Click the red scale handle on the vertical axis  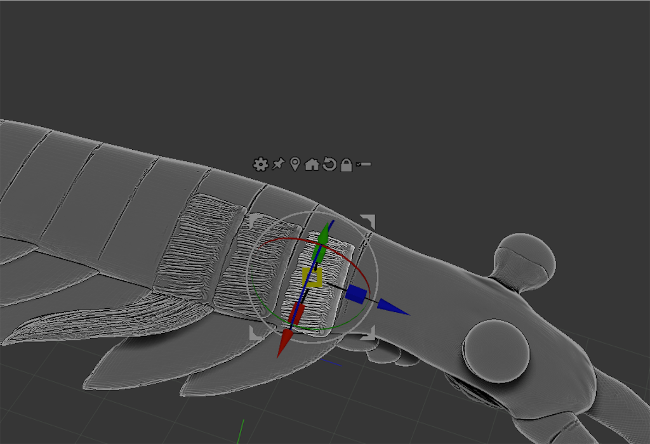297,312
